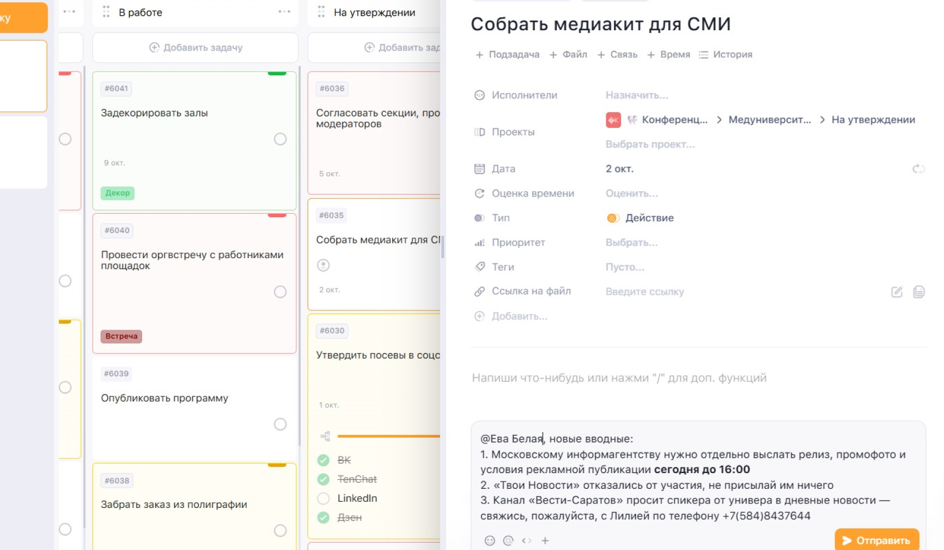Open Назначить... assignee selector
This screenshot has width=944, height=550.
(637, 95)
